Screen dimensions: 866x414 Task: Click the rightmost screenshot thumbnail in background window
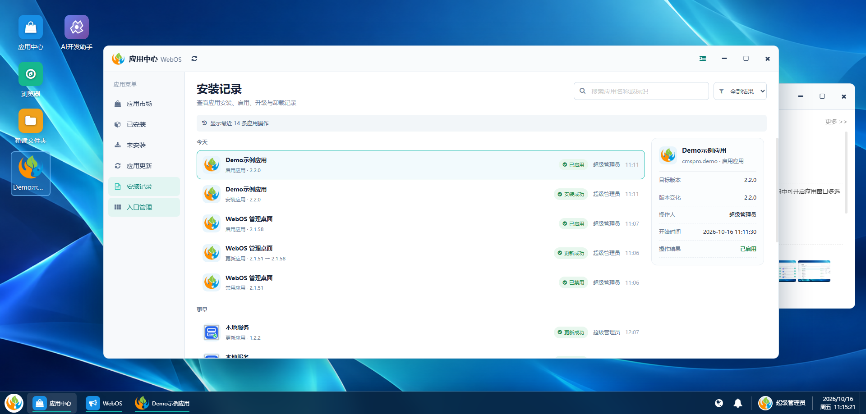click(814, 271)
